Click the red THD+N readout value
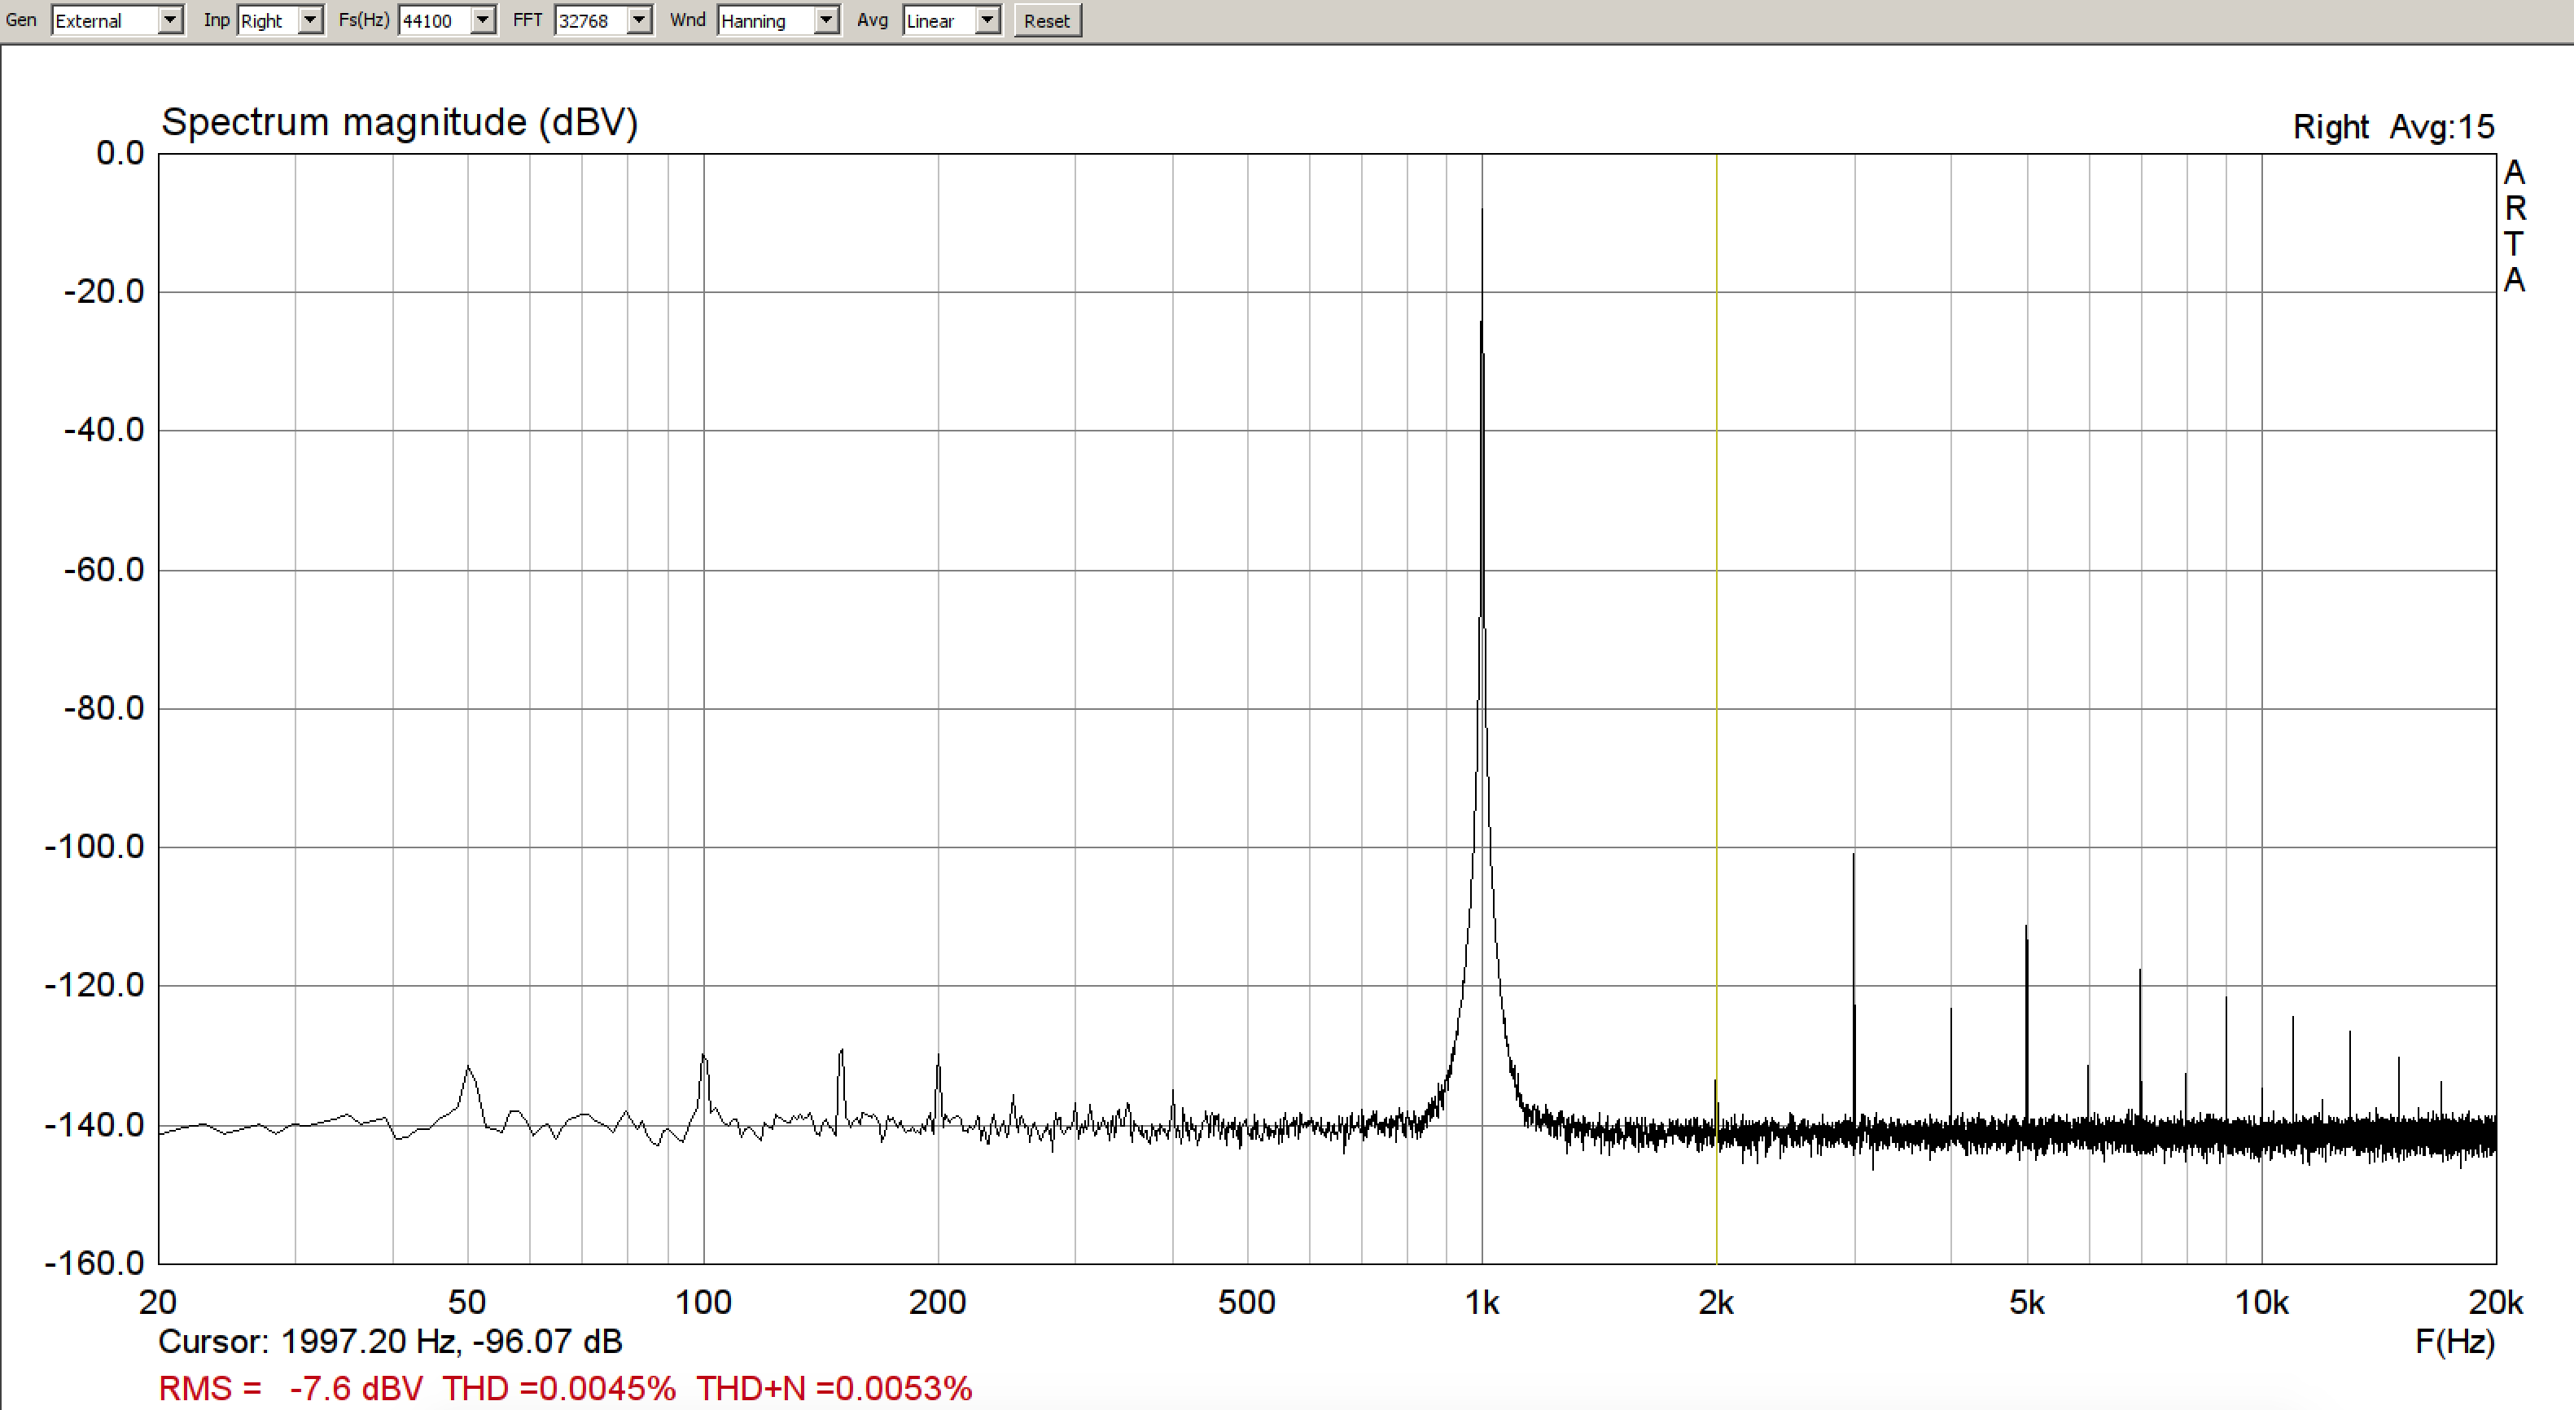 click(x=834, y=1388)
